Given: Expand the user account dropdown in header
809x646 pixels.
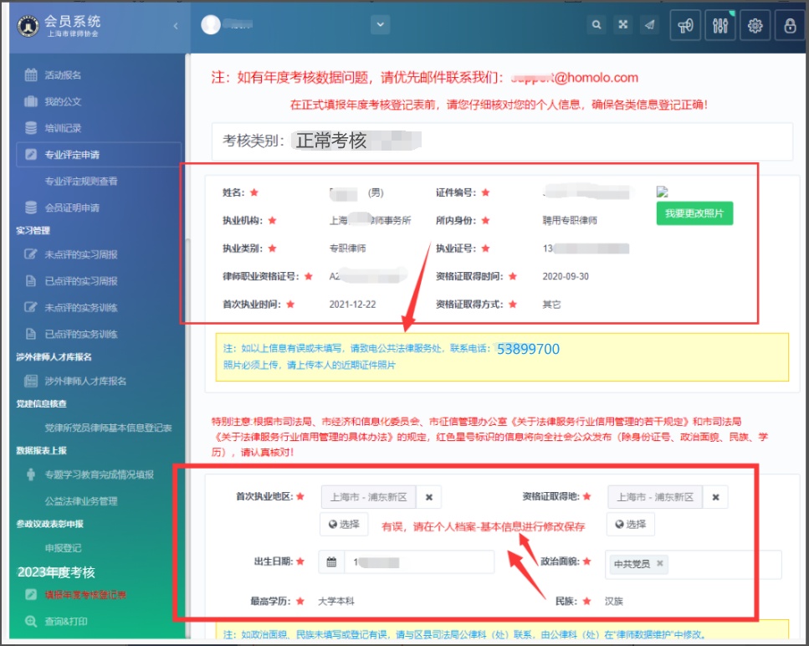Looking at the screenshot, I should tap(381, 25).
